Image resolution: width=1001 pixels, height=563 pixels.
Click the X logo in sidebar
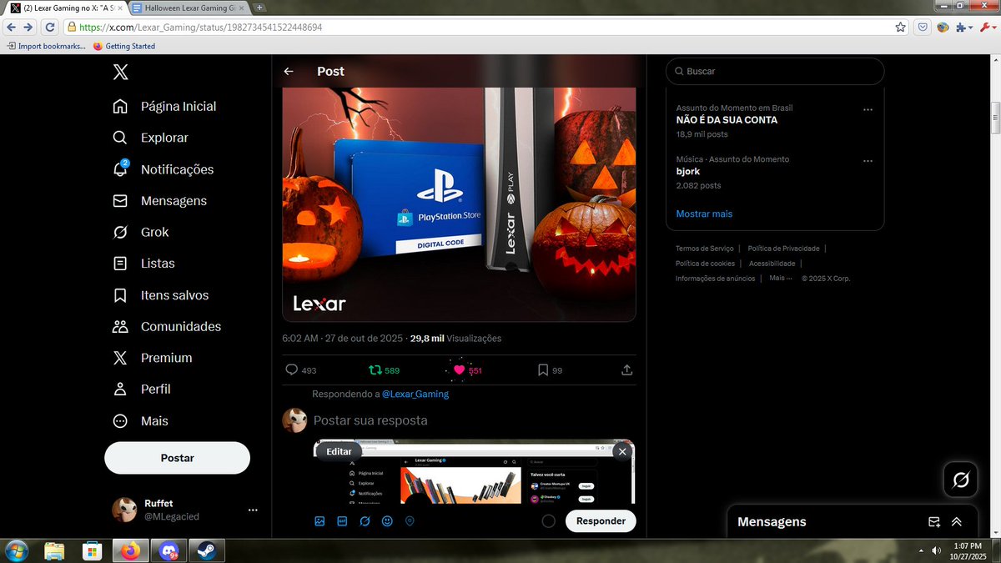(x=121, y=72)
